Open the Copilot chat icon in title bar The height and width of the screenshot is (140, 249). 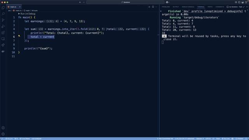[167, 2]
